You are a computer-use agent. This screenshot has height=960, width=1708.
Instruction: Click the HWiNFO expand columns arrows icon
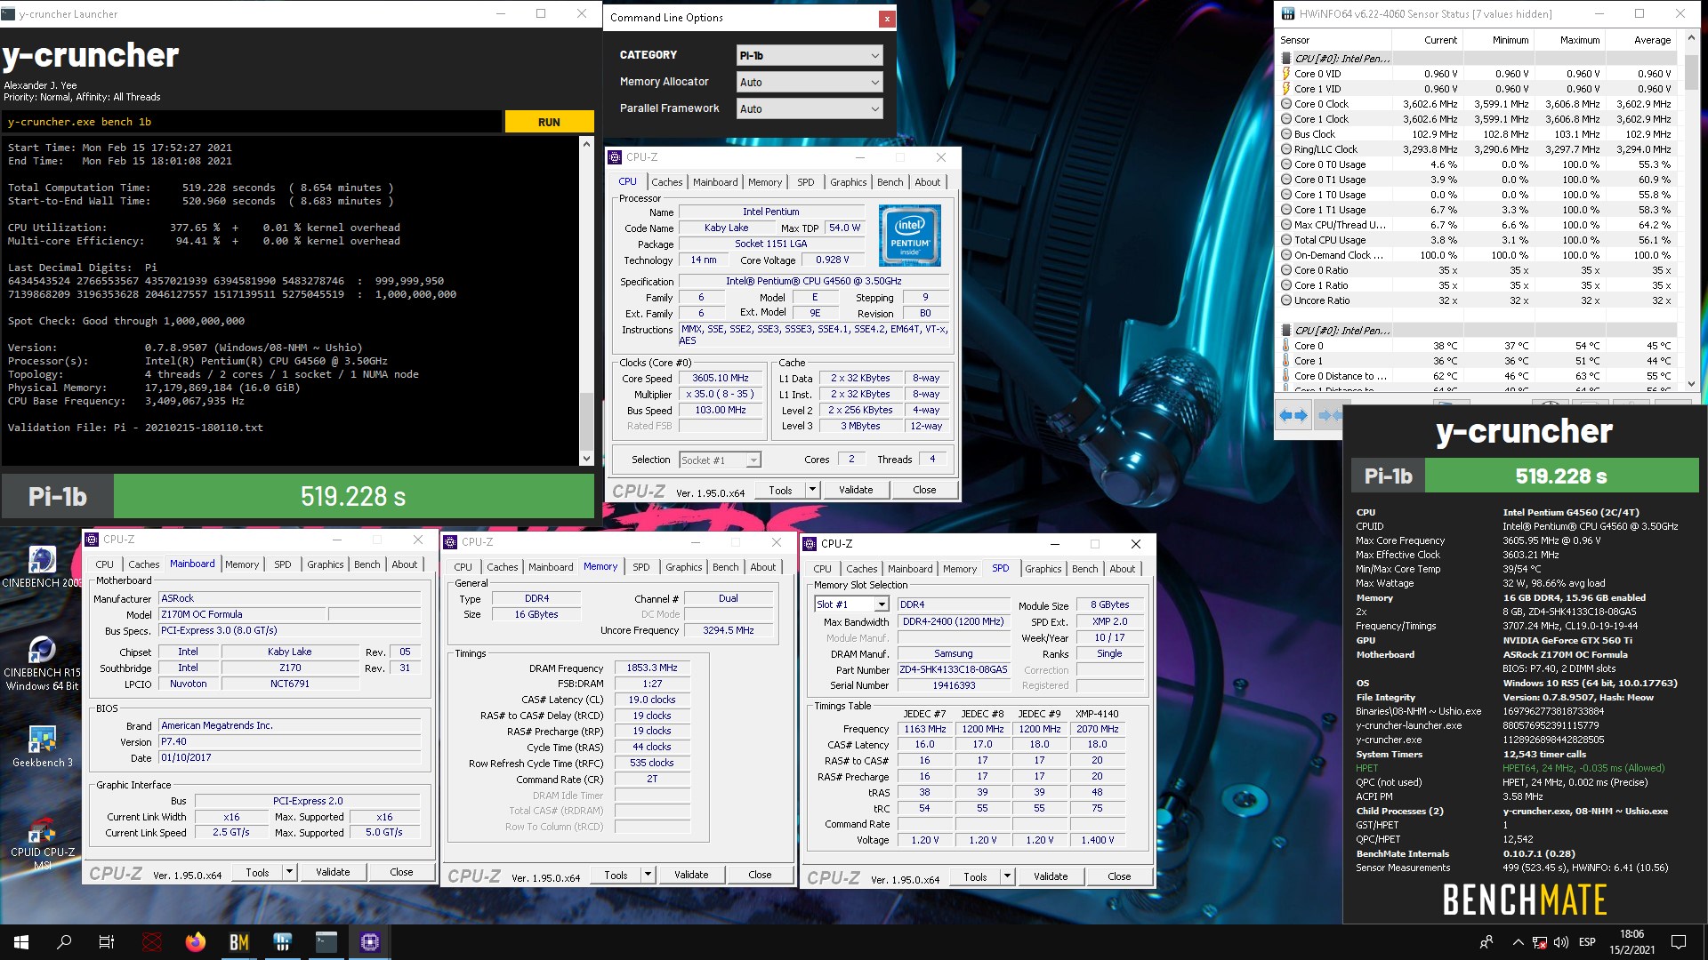click(x=1293, y=415)
